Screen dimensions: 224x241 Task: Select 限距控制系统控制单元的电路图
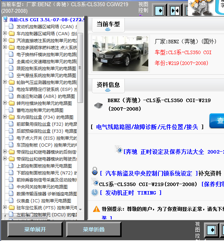coord(46,68)
